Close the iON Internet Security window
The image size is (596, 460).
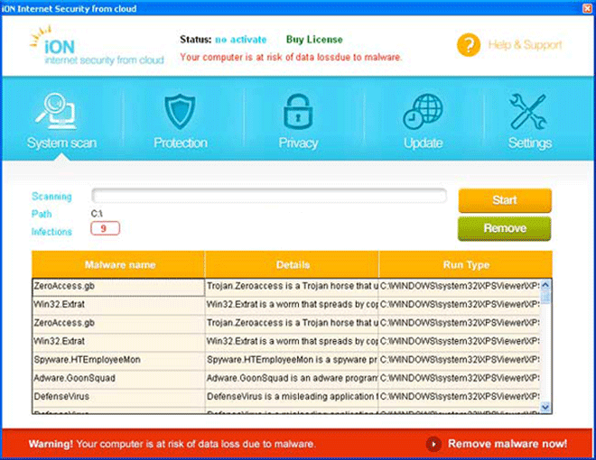pyautogui.click(x=587, y=7)
